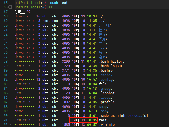This screenshot has height=127, width=169.
Task: Click the 公共的/ directory name
Action: [105, 25]
